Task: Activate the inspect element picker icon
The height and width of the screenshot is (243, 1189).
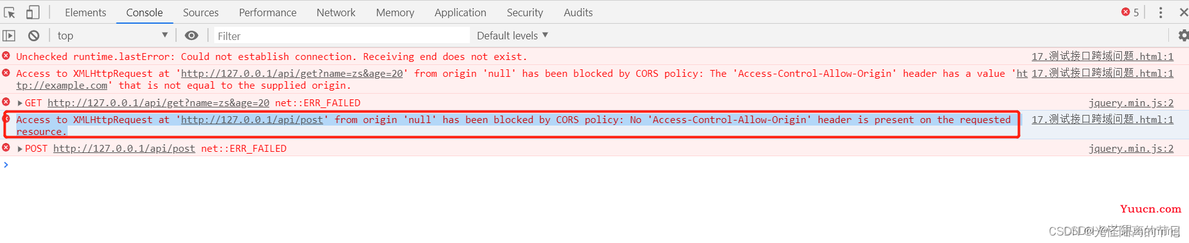Action: click(x=9, y=12)
